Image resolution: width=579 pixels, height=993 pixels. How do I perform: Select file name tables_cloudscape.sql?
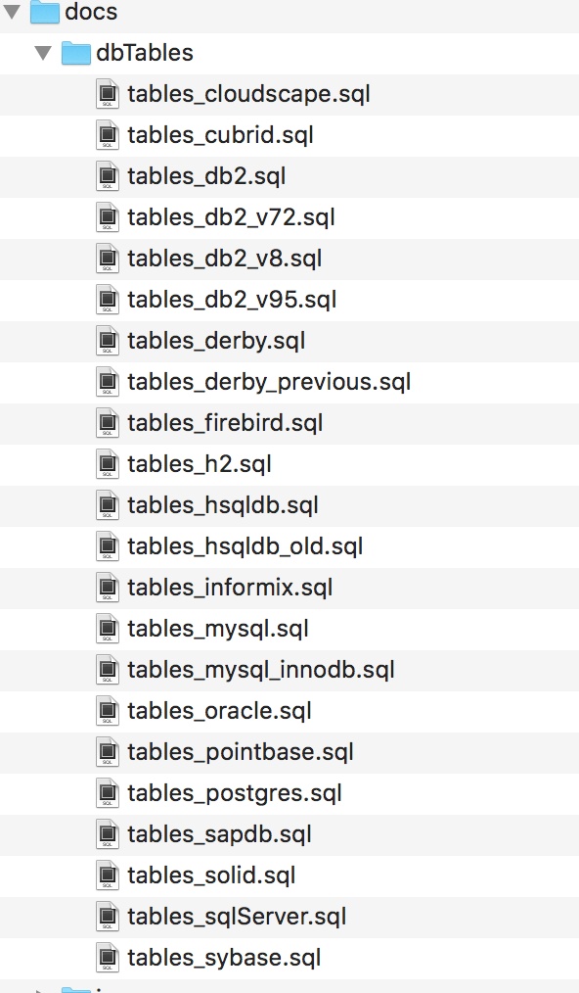coord(248,94)
